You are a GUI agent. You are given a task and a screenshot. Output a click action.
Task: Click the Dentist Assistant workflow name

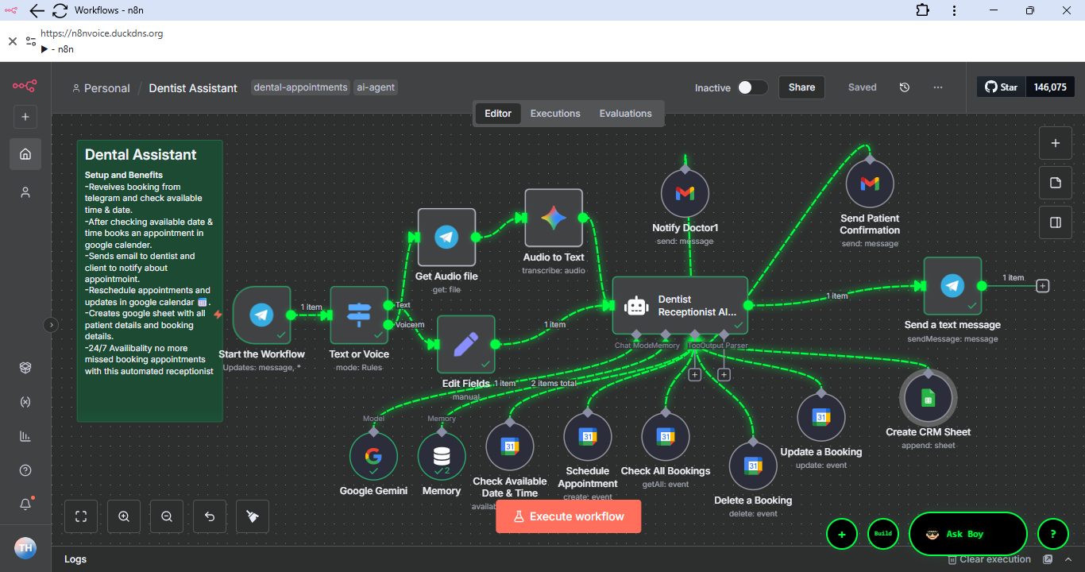pyautogui.click(x=193, y=88)
